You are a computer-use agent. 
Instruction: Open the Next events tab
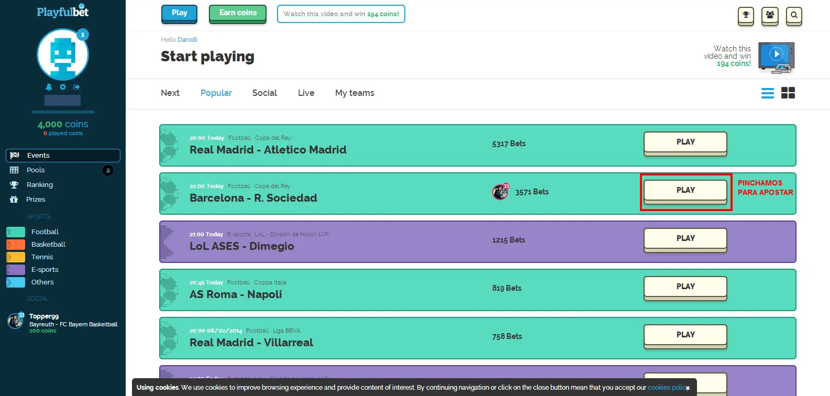tap(170, 93)
